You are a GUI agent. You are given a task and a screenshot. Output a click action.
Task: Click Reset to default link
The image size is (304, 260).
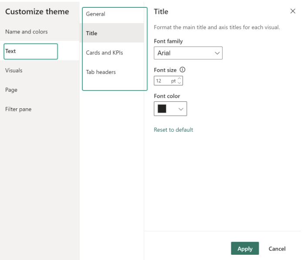(173, 130)
